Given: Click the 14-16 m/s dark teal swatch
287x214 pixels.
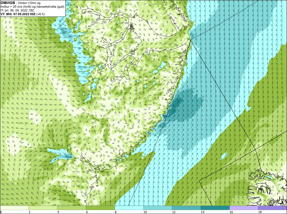Looking at the screenshot, I should [215, 208].
